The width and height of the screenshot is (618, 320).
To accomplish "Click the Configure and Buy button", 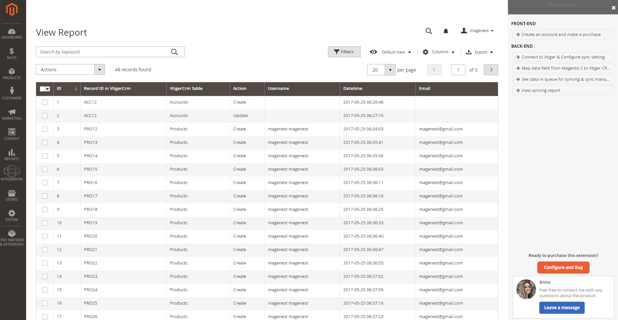I will coord(563,267).
